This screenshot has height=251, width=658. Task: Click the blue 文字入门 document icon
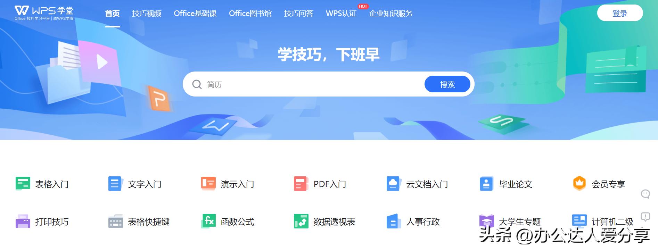[x=115, y=184]
